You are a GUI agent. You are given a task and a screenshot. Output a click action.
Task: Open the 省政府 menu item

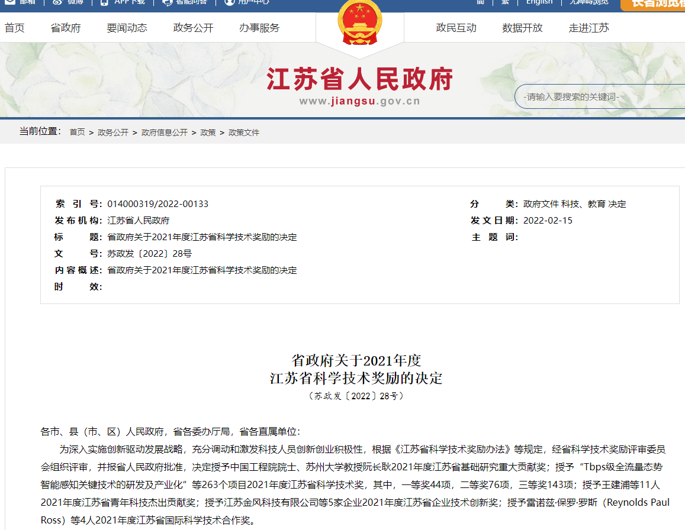(x=66, y=28)
